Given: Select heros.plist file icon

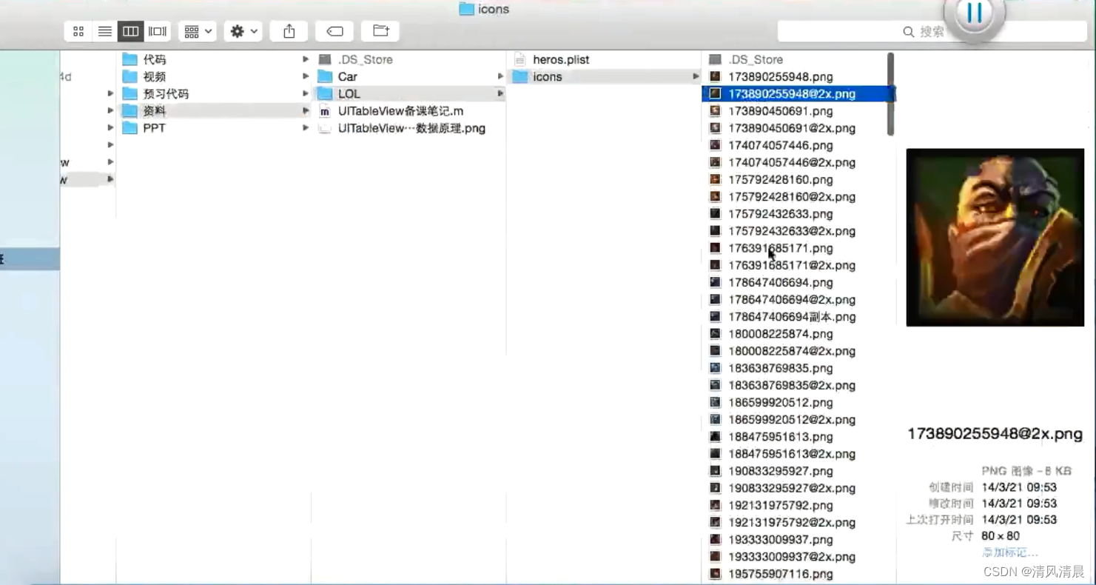Looking at the screenshot, I should pyautogui.click(x=520, y=59).
